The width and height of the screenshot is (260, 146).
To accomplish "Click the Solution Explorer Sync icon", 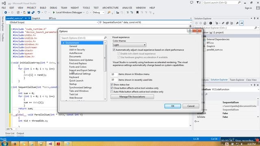I will [x=223, y=23].
